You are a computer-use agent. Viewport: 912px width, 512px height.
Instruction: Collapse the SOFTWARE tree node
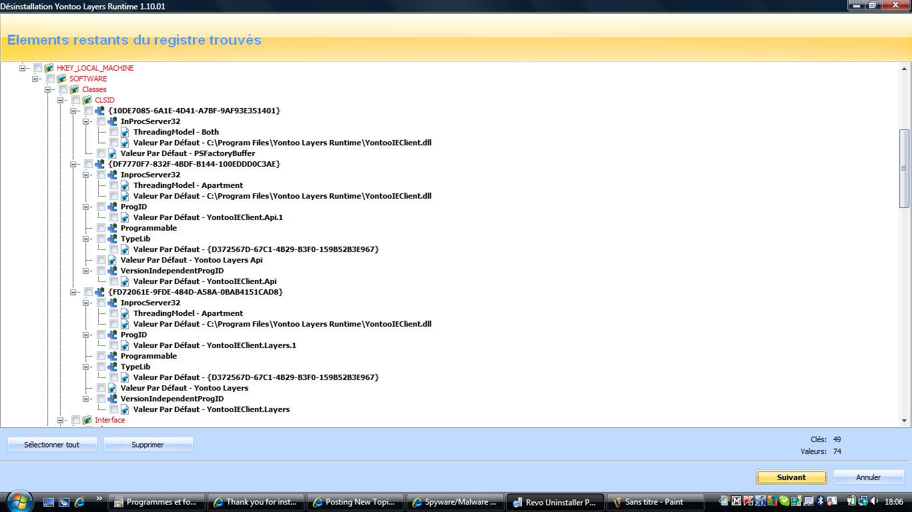click(x=35, y=79)
